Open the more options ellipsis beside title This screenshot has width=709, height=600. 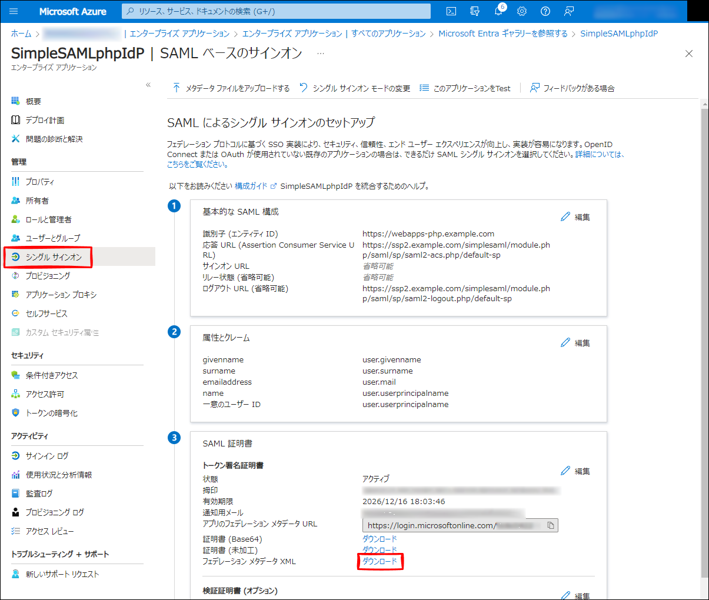coord(321,54)
